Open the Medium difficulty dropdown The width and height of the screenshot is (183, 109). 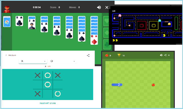11,55
